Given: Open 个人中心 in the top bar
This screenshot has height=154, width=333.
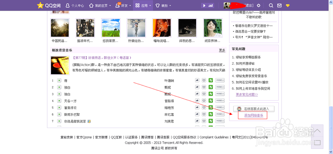Looking at the screenshot, I should pyautogui.click(x=75, y=6).
